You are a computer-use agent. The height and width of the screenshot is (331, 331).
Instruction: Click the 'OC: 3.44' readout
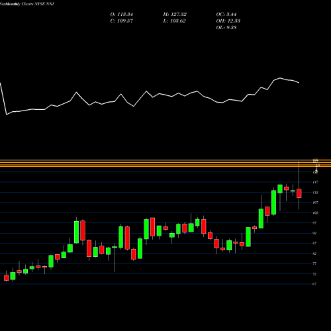[x=226, y=15]
